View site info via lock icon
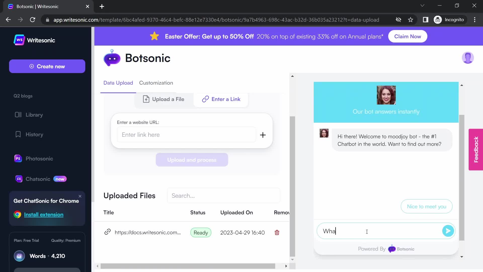 47,20
